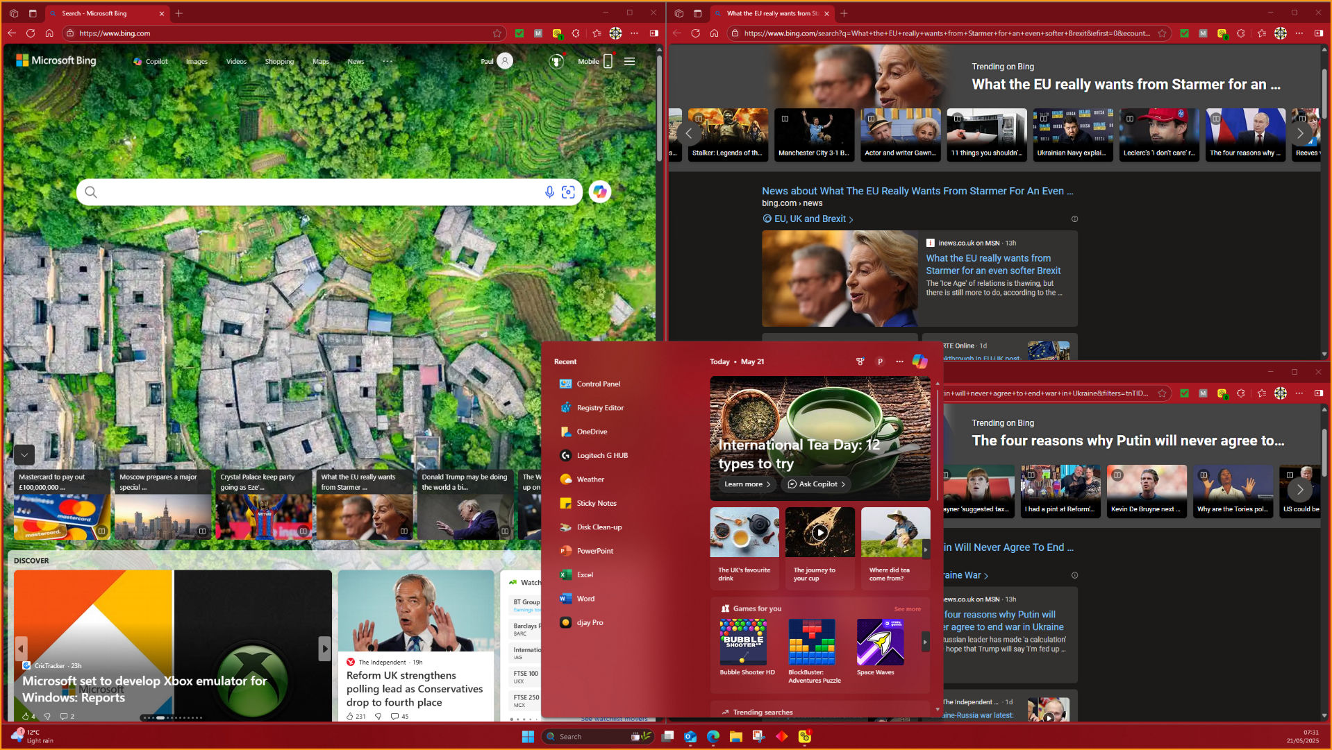Open profile P icon in widgets panel
Viewport: 1332px width, 750px height.
(880, 361)
